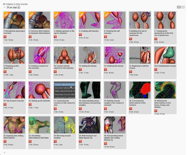Click video icon under Creating calf muscles
This screenshot has height=155, width=188.
click(81, 35)
